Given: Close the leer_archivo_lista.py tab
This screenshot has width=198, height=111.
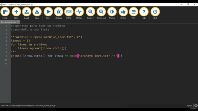Looking at the screenshot, I should 18,22.
